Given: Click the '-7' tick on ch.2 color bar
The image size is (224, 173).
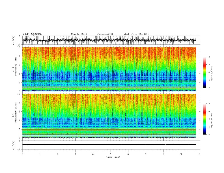Looking at the screenshot, I should click(x=208, y=135).
